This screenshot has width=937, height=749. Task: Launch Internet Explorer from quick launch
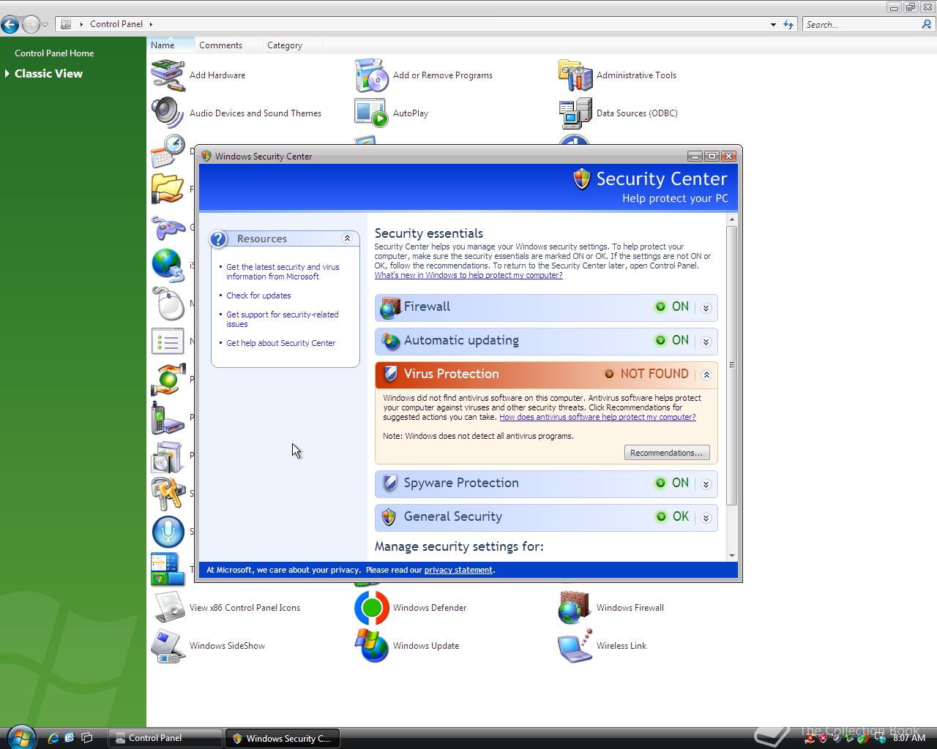pyautogui.click(x=53, y=738)
